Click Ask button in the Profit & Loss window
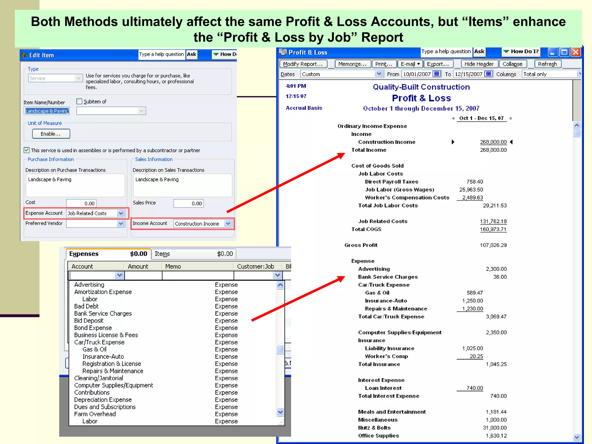 pos(479,51)
